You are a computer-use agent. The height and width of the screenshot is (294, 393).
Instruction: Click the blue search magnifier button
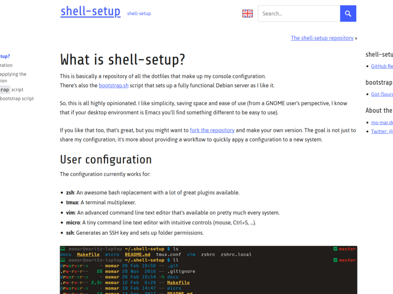[348, 14]
